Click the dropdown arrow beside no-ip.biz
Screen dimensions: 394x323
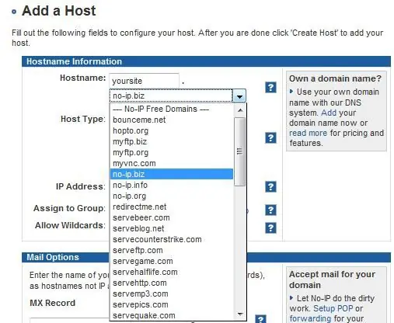pos(239,96)
